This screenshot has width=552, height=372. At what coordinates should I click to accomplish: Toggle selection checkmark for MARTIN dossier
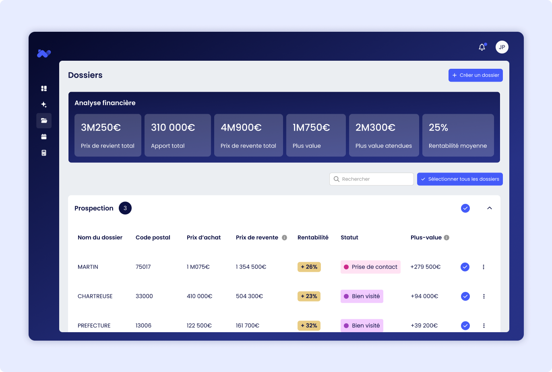(x=465, y=267)
